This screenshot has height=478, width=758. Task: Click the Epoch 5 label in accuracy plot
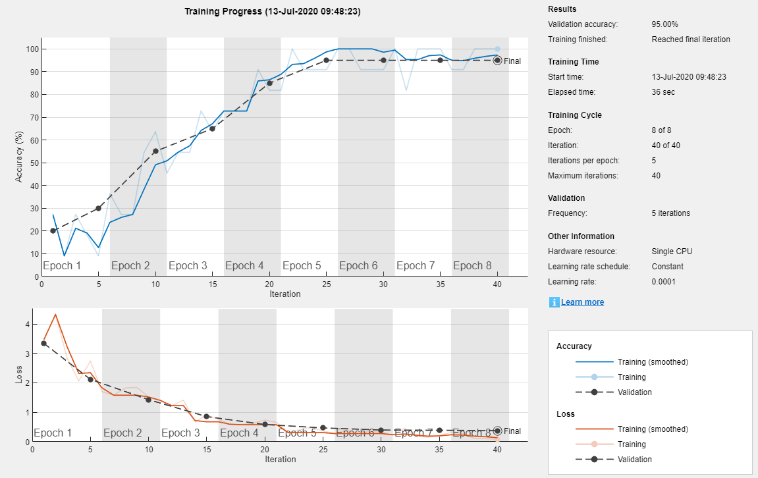coord(302,266)
